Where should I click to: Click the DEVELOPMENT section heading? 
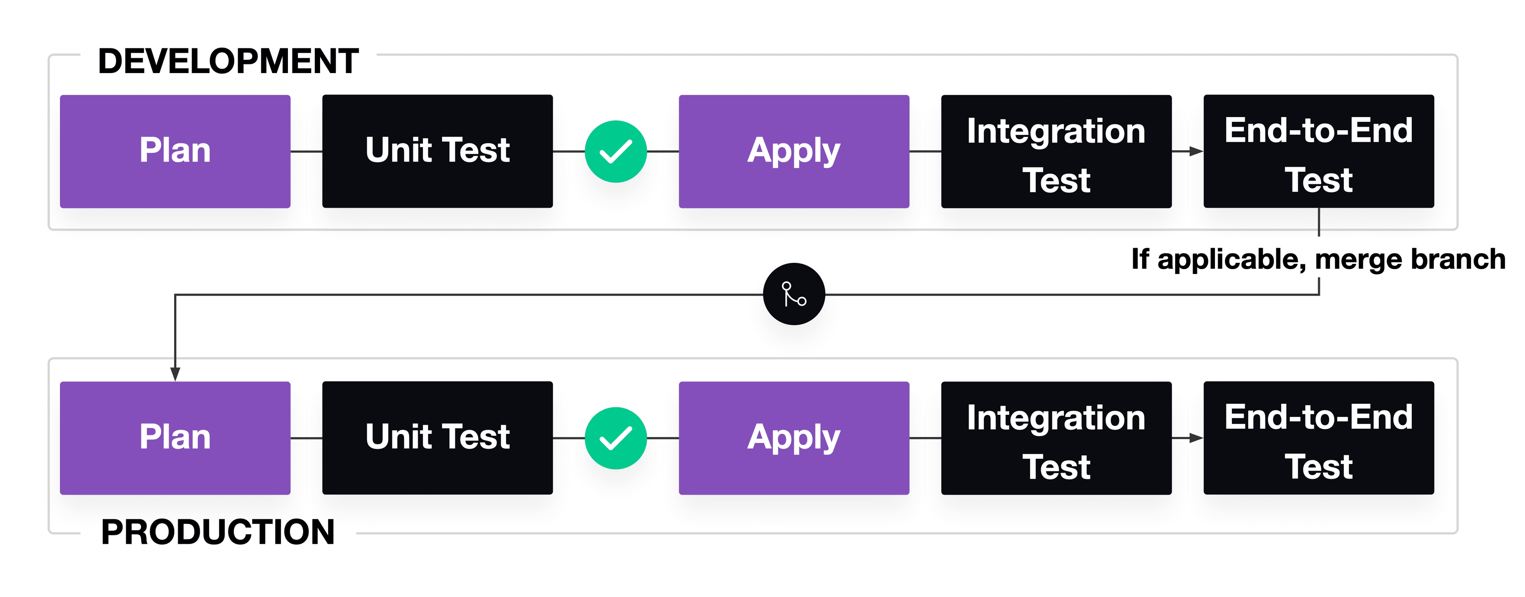click(228, 61)
